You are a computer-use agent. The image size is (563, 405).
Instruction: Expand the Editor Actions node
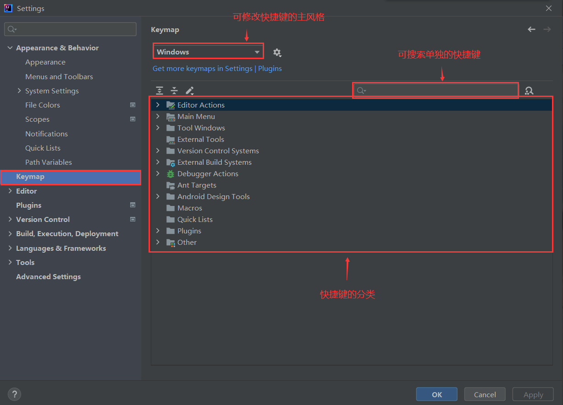pyautogui.click(x=158, y=105)
